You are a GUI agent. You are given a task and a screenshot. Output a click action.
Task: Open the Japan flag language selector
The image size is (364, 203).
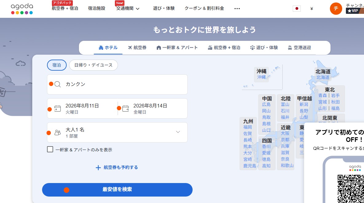(296, 9)
